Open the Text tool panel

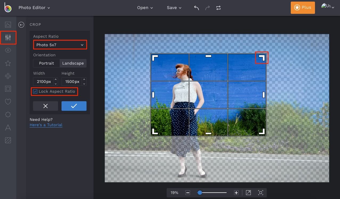click(8, 128)
